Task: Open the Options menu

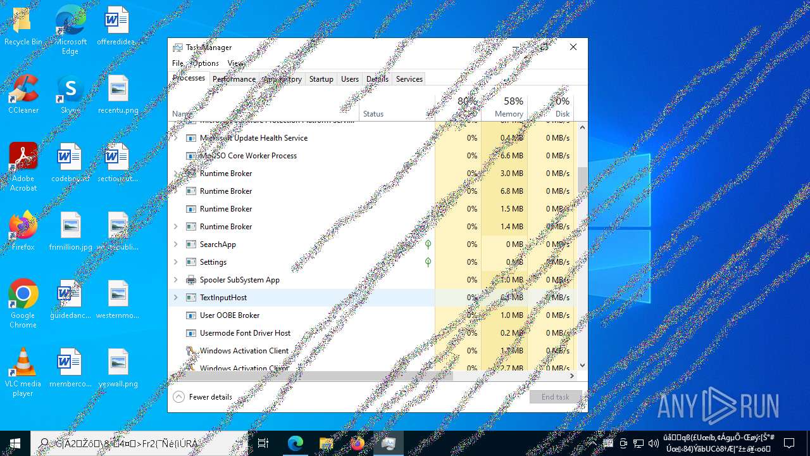Action: point(206,63)
